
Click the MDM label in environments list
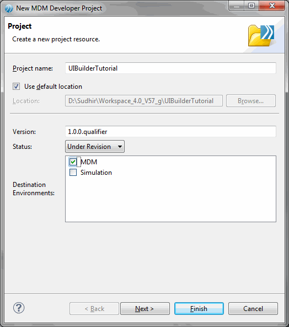click(x=89, y=162)
